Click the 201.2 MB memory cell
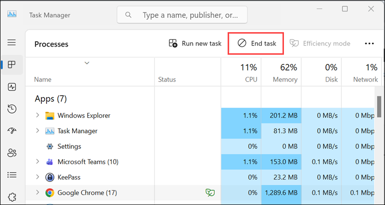 (281, 115)
